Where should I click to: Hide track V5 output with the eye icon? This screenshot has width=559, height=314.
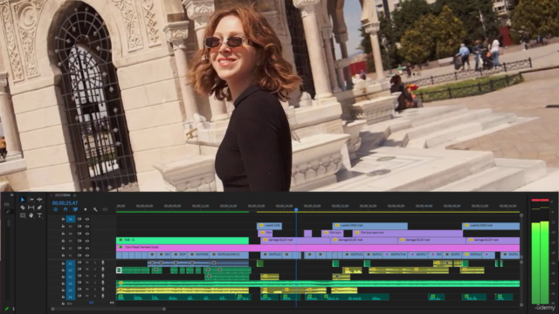click(x=87, y=227)
